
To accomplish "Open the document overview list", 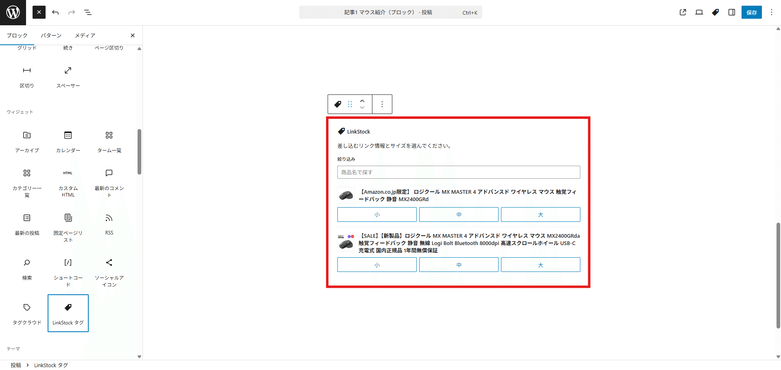I will pos(88,12).
